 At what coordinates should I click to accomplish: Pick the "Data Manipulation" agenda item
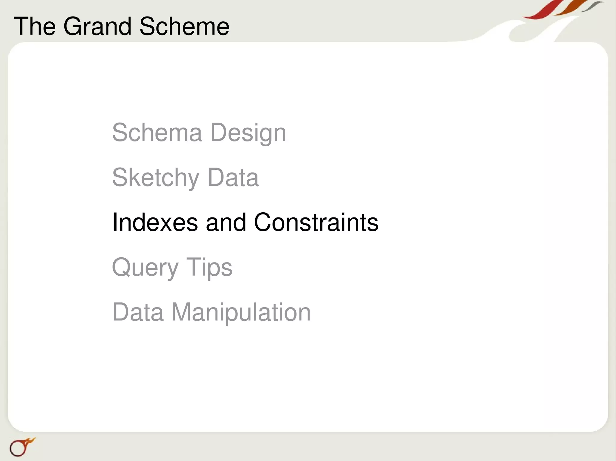click(211, 312)
